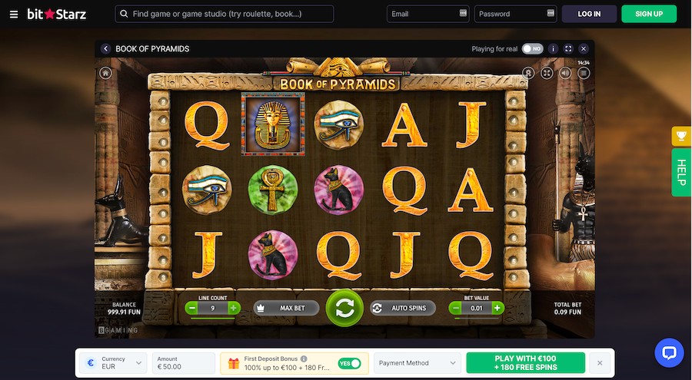This screenshot has height=380, width=692.
Task: Decrease bet value with minus button
Action: pyautogui.click(x=455, y=308)
